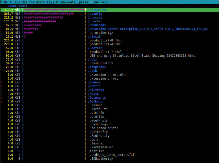Click the empty-directory flag next to /Desktop
Image resolution: width=219 pixels, height=163 pixels.
[x=2, y=101]
